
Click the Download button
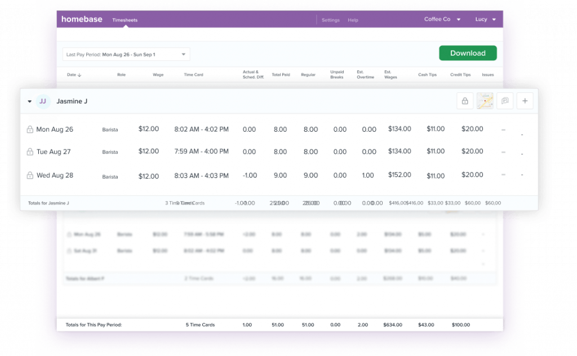[468, 52]
